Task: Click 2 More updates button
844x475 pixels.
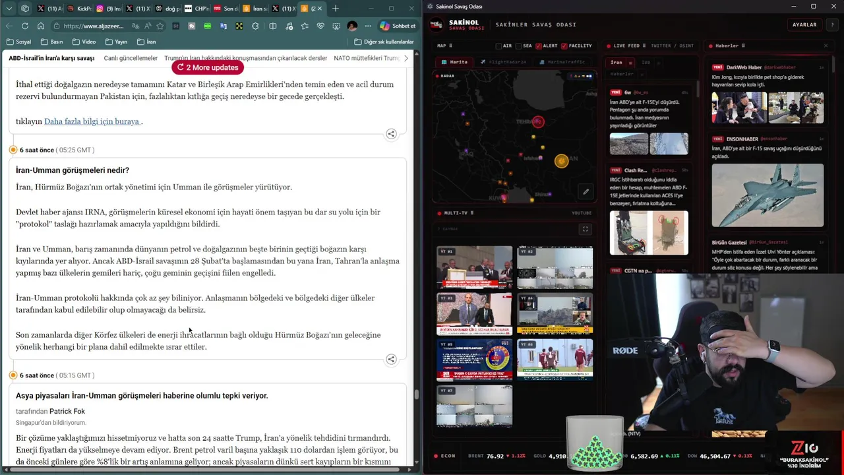Action: point(207,67)
